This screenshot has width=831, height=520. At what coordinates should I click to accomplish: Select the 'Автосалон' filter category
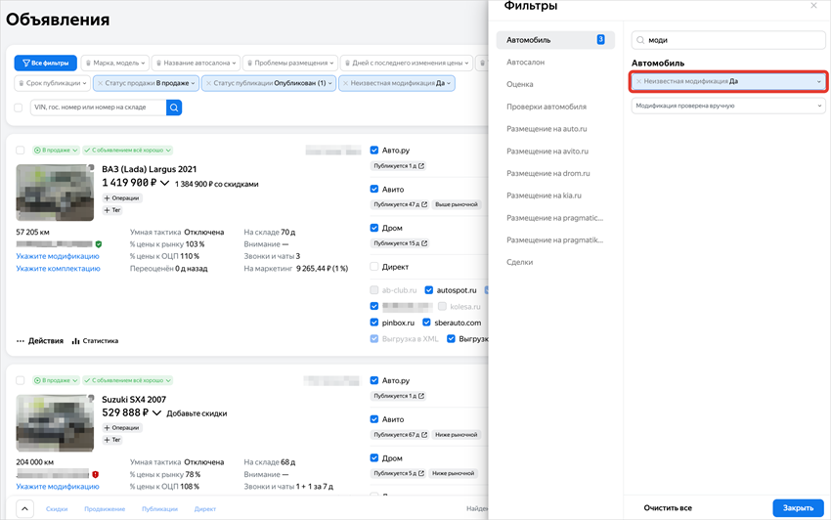(x=526, y=62)
